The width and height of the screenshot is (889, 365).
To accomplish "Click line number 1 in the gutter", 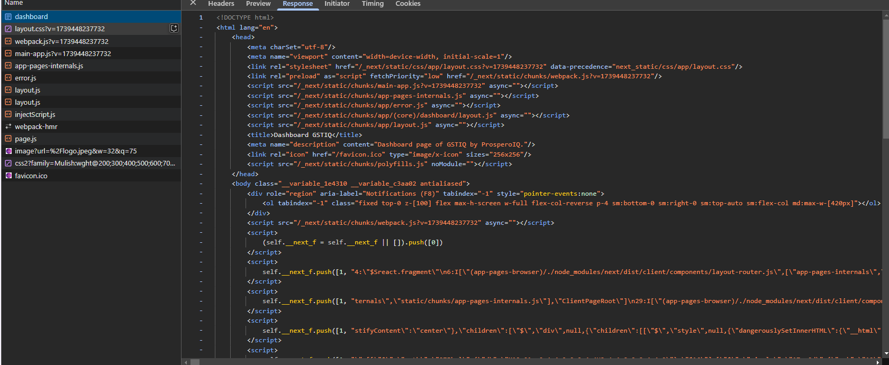I will (x=201, y=17).
